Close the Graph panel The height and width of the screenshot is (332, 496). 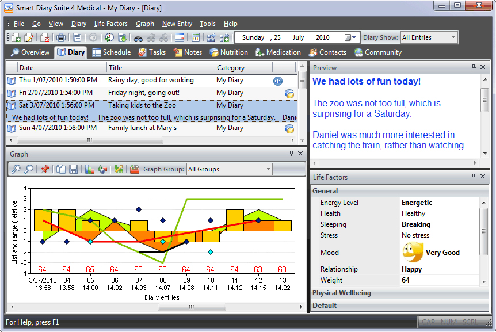coord(300,154)
